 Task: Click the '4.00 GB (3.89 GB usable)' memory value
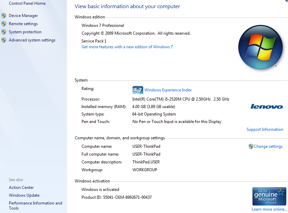154,107
